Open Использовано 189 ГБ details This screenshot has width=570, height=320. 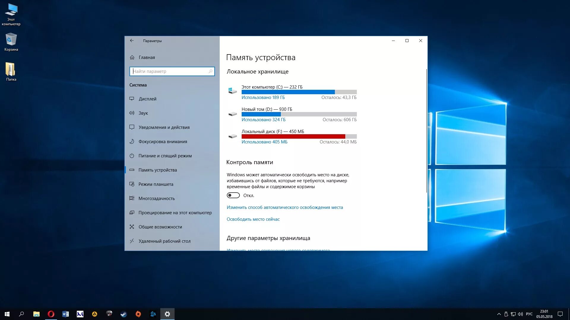(263, 97)
